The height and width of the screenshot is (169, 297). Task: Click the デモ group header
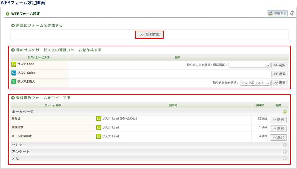click(149, 158)
